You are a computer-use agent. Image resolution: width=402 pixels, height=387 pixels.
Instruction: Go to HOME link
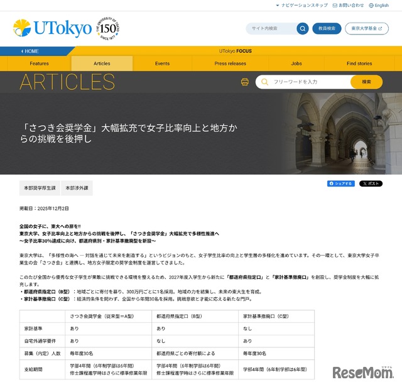point(31,52)
